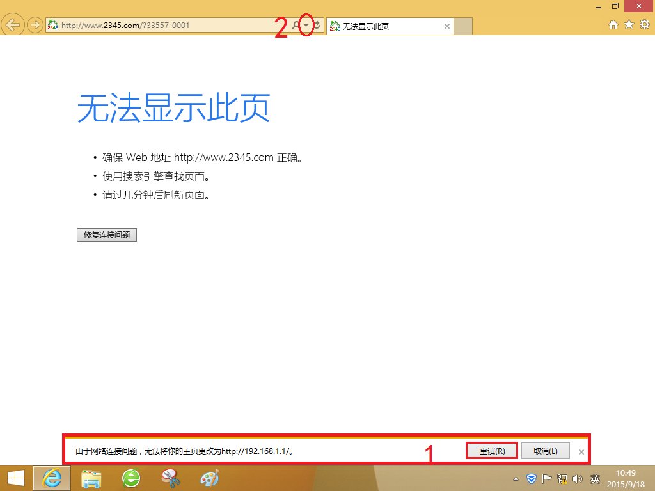The image size is (655, 491).
Task: Expand the address bar autocomplete dropdown arrow
Action: 306,26
